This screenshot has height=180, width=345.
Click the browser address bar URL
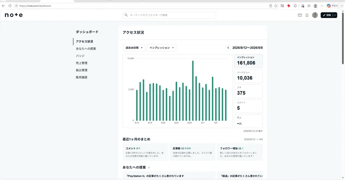click(35, 6)
